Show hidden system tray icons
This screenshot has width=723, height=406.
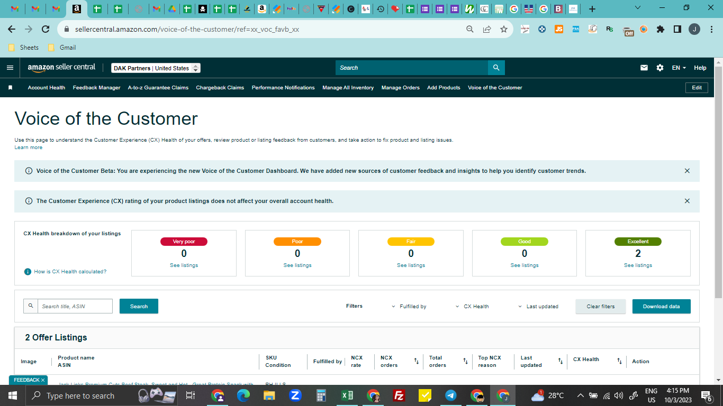(580, 395)
